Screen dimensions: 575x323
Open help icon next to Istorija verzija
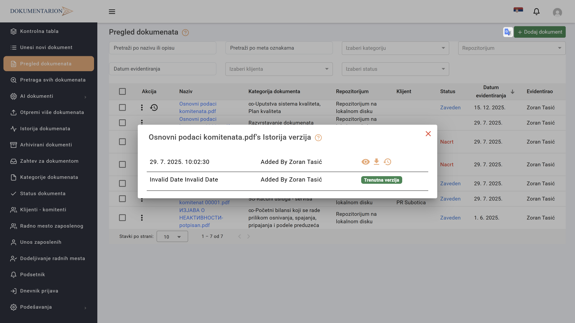pyautogui.click(x=318, y=138)
